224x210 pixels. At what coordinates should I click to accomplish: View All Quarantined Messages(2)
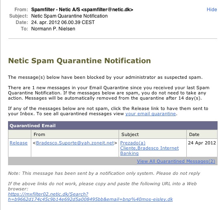(176, 161)
